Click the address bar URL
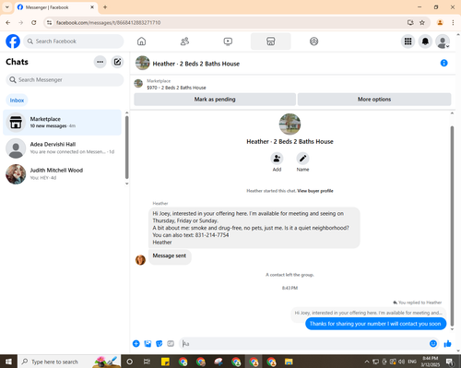Screen dimensions: 461x368 [x=108, y=23]
